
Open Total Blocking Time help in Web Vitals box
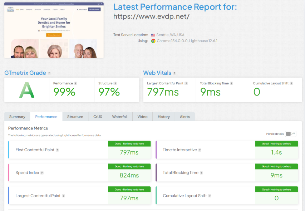231,83
